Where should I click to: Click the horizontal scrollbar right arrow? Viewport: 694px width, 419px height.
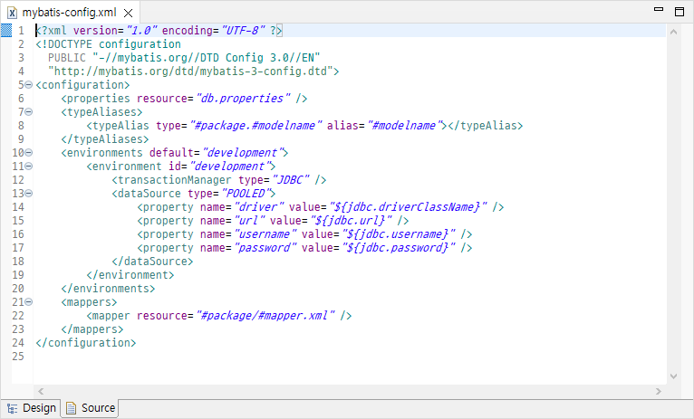659,391
